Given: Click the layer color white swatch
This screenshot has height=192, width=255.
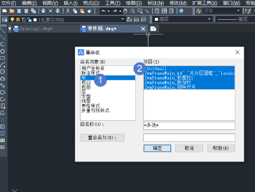Looking at the screenshot, I should click(x=35, y=20).
